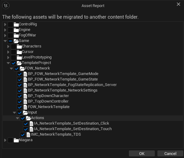Uncheck the TemplateProject folder checkbox
Image resolution: width=184 pixels, height=158 pixels.
(x=13, y=63)
